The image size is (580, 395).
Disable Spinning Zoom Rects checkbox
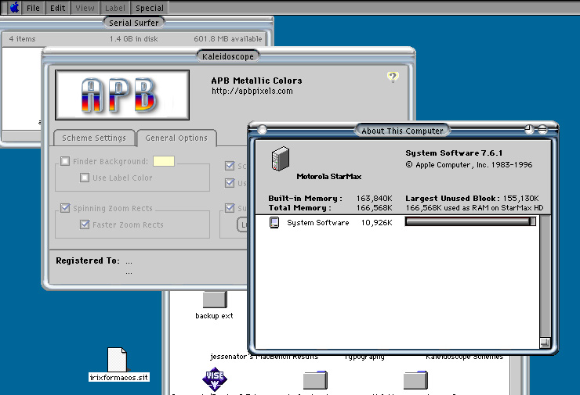tap(65, 209)
